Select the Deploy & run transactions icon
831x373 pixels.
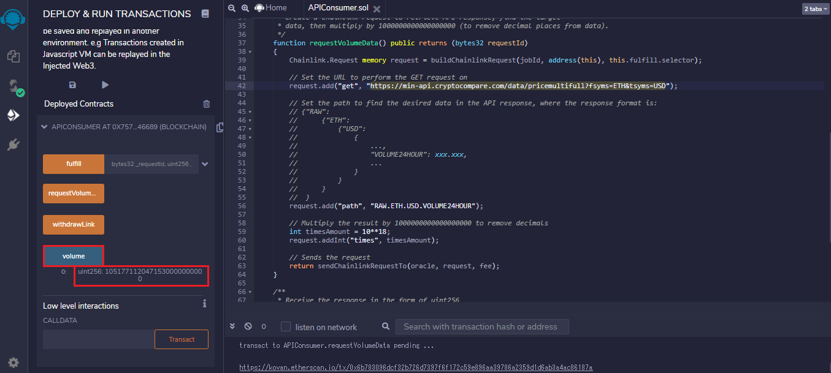(13, 115)
